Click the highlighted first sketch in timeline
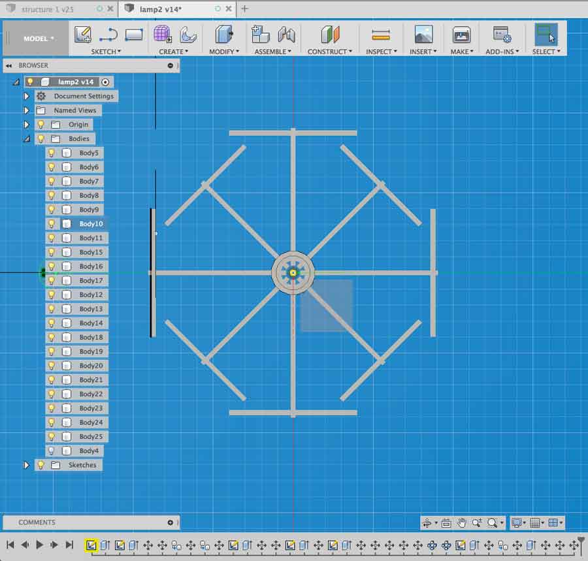 point(91,545)
